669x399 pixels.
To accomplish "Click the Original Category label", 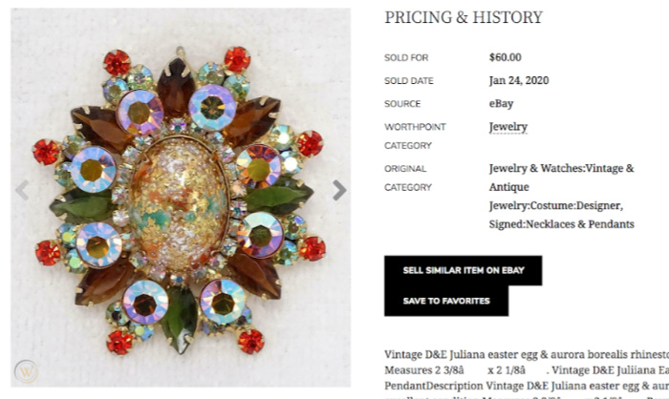I will (407, 178).
